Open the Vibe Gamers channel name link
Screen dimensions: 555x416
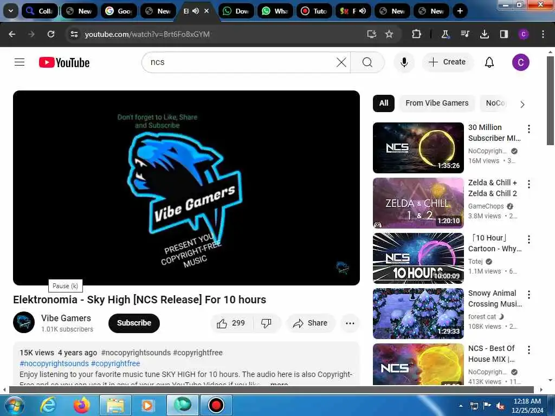coord(66,318)
